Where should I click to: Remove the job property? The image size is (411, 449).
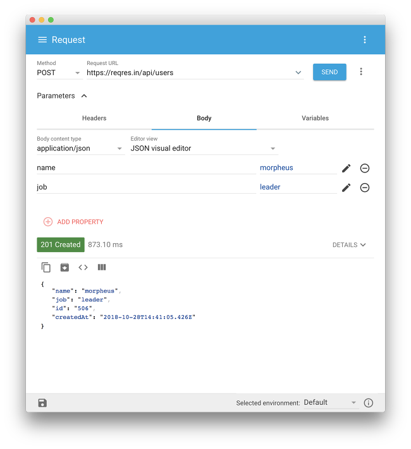[x=365, y=188]
